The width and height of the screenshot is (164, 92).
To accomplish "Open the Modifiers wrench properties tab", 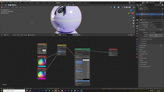I will tap(137, 42).
